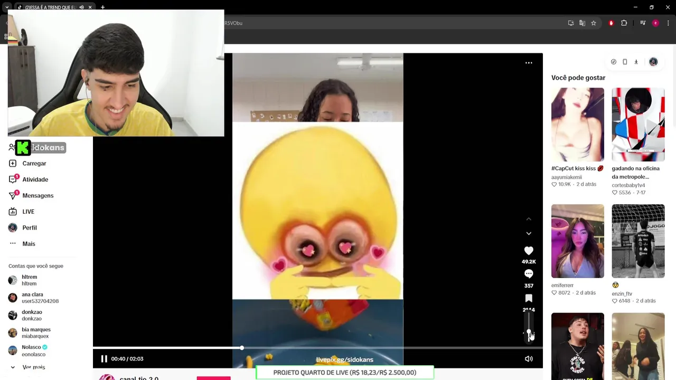Viewport: 676px width, 380px height.
Task: Click the Atividade notification icon
Action: [13, 179]
